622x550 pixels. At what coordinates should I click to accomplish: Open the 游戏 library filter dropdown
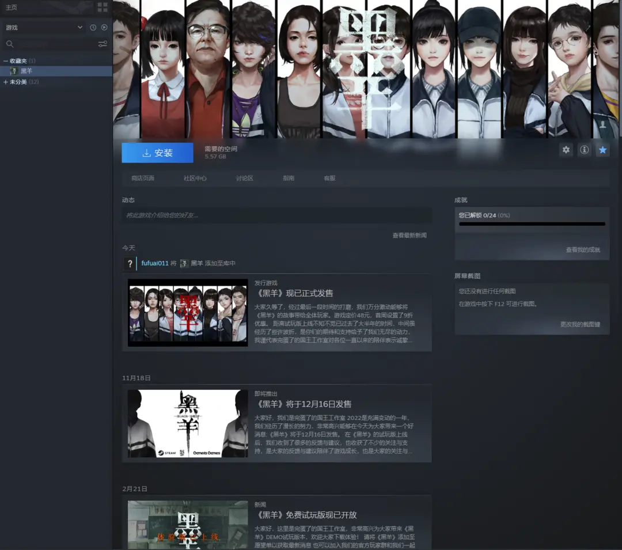click(x=44, y=28)
